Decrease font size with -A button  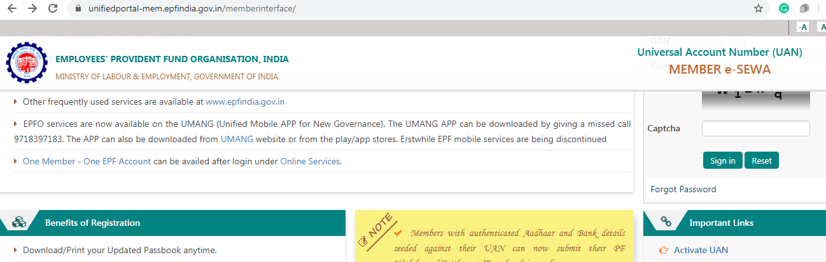(x=802, y=27)
